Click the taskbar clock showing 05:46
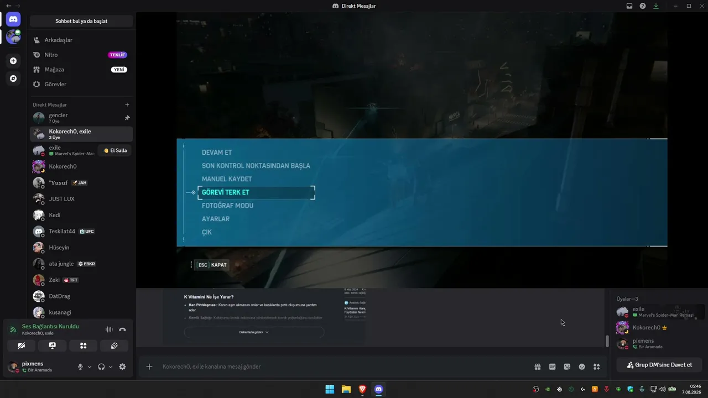 point(692,389)
